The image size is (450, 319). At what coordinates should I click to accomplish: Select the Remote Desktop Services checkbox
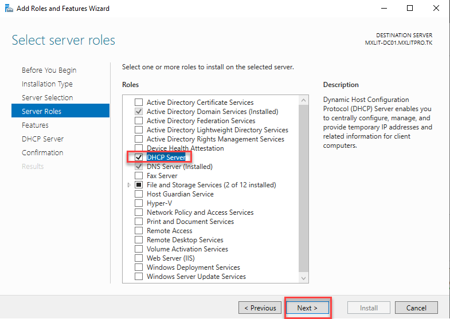coord(138,240)
